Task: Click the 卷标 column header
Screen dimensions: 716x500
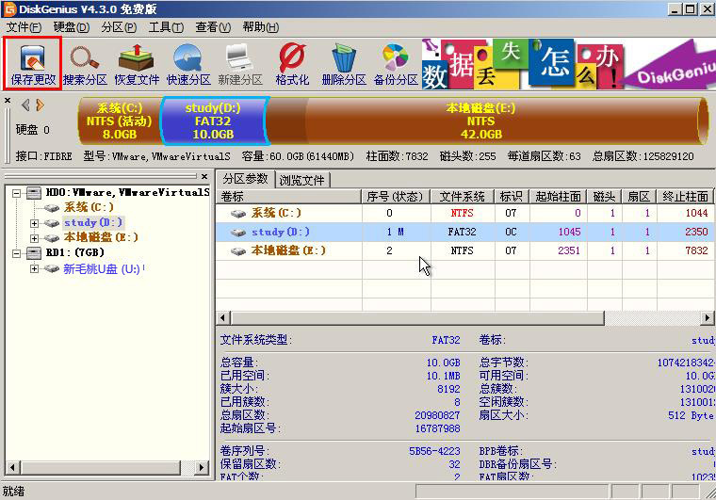Action: tap(289, 197)
